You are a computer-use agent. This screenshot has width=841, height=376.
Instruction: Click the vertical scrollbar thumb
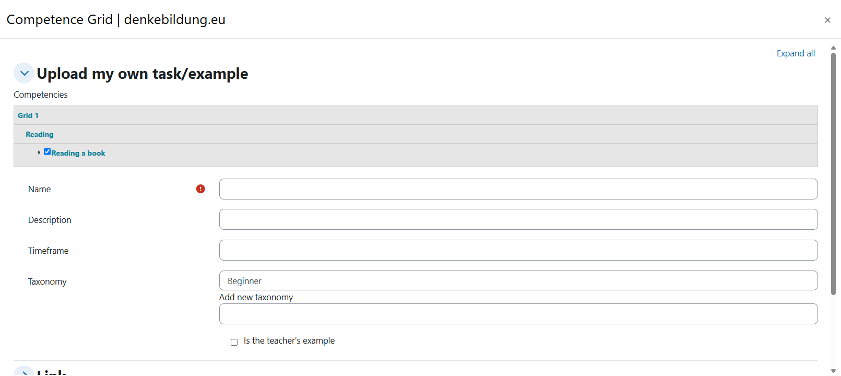coord(833,172)
